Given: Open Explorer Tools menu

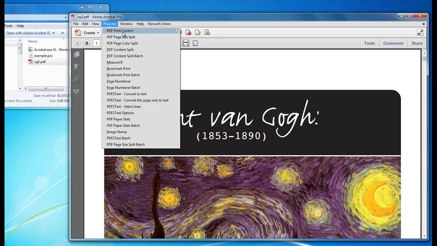Looking at the screenshot, I should pyautogui.click(x=9, y=26).
